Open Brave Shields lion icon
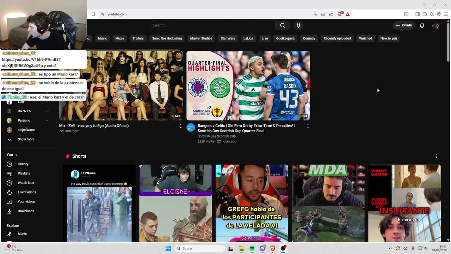 (x=340, y=14)
